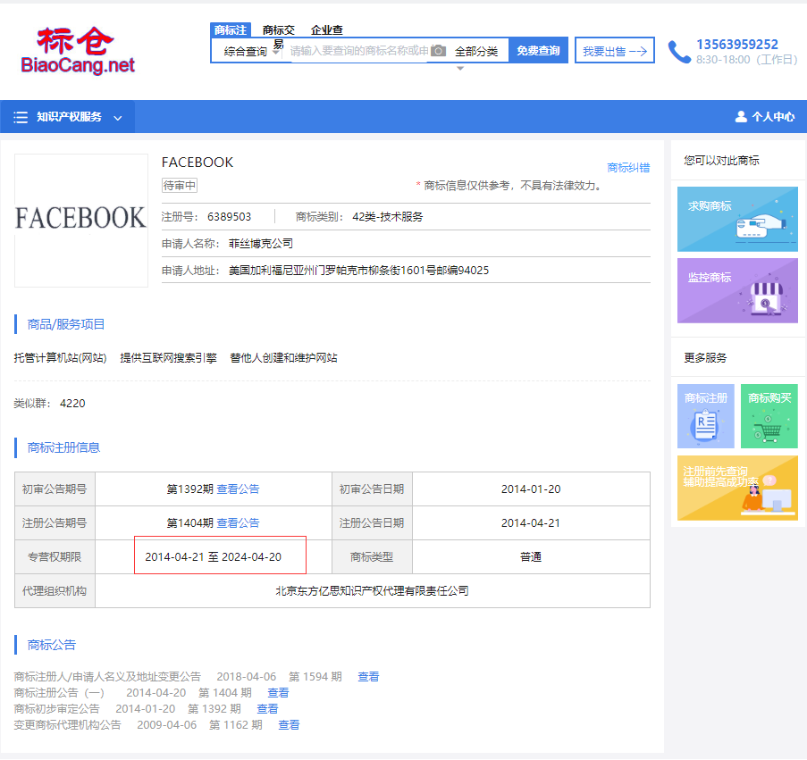Click the 普通 trademark type cell
Screen dimensions: 807x760
[531, 557]
